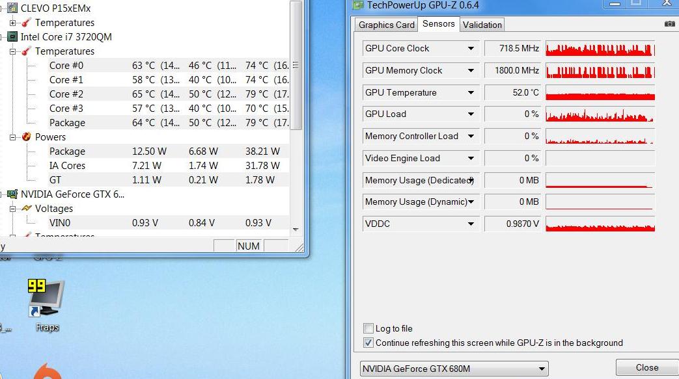This screenshot has width=679, height=379.
Task: Click the GPU-Z title bar application icon
Action: pos(357,5)
